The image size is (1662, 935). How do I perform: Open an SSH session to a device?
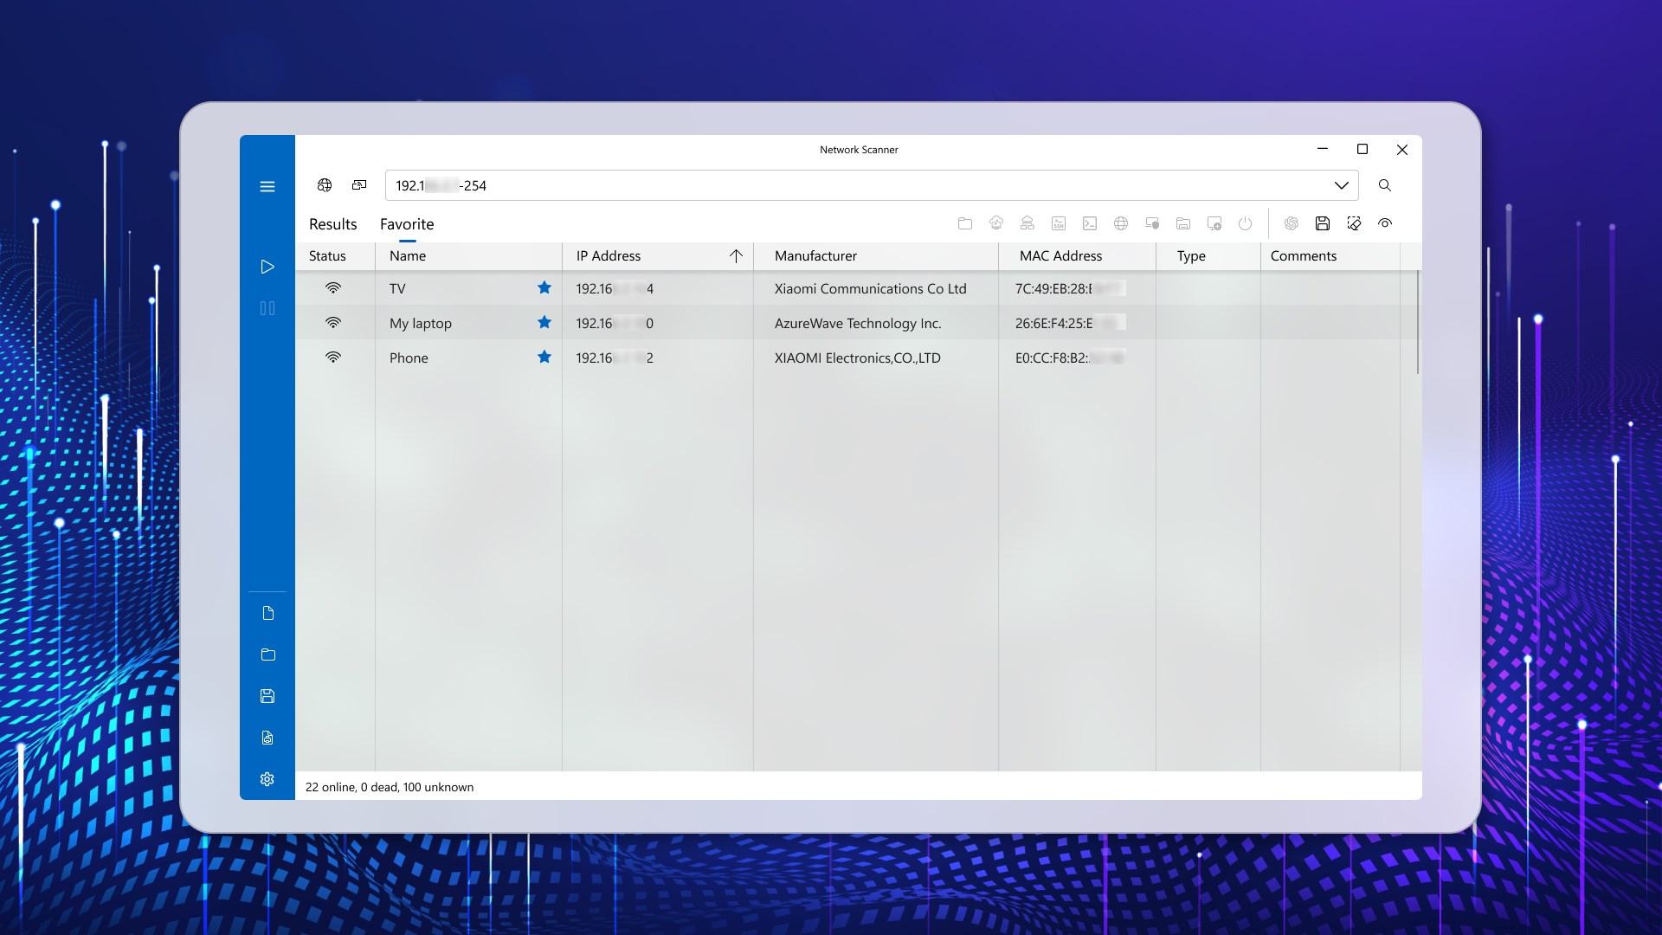(1058, 223)
